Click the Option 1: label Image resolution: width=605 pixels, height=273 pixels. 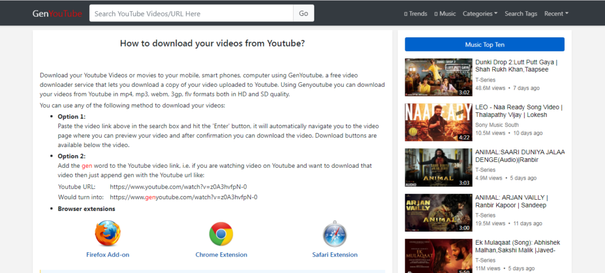[71, 116]
